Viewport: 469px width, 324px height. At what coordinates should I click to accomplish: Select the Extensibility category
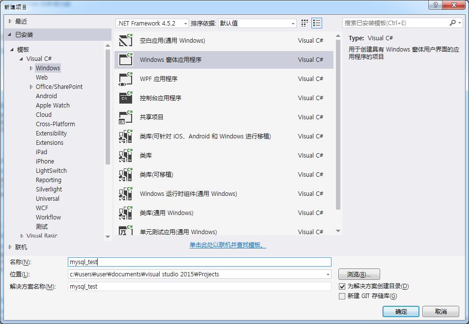pos(51,134)
